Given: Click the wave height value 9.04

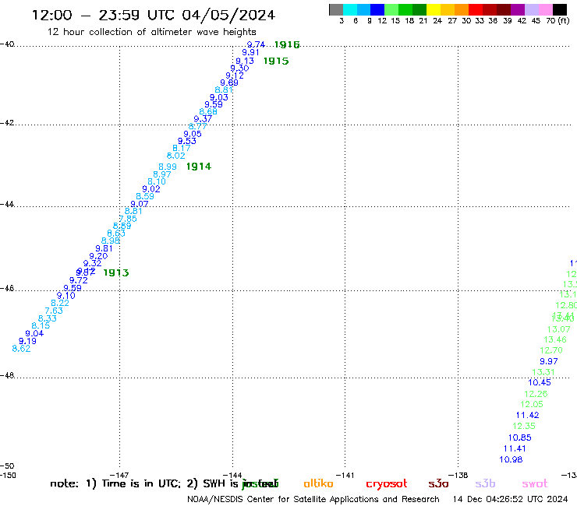Looking at the screenshot, I should coord(34,333).
